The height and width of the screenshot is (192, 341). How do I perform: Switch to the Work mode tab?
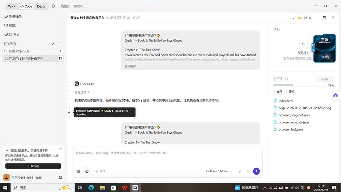tap(12, 6)
